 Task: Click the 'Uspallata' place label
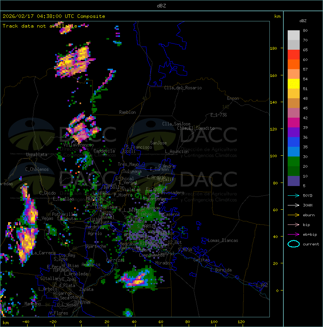pyautogui.click(x=36, y=155)
